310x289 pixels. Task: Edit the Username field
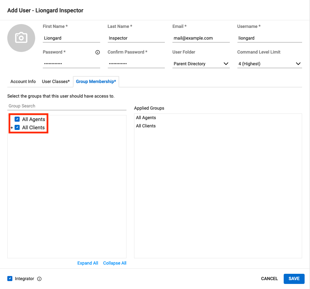pos(269,38)
